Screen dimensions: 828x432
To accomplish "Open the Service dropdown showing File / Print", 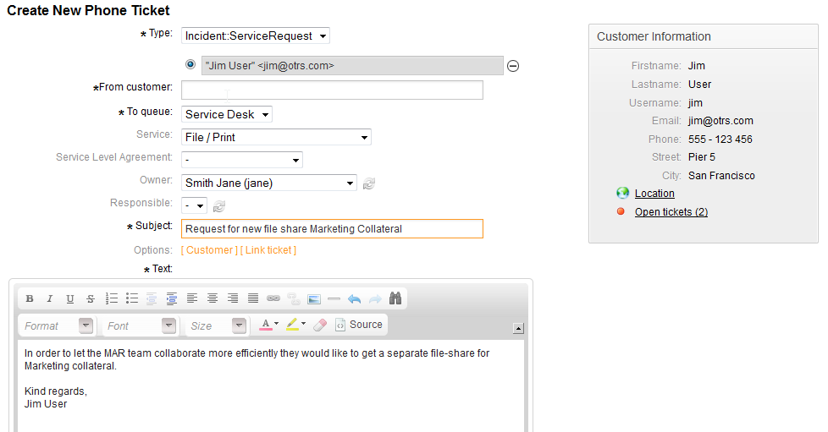I will [x=276, y=137].
